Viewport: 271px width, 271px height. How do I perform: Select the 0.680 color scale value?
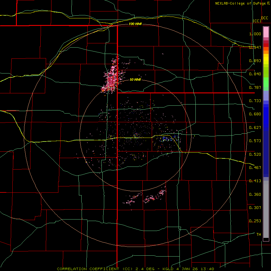tap(255, 114)
